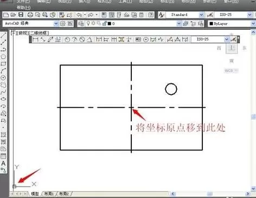256x198 pixels.
Task: Click the Angular dimension icon
Action: [x=89, y=39]
